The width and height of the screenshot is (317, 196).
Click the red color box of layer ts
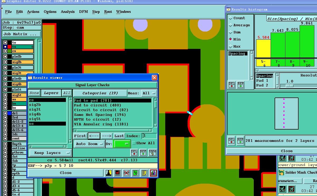[x=9, y=47]
